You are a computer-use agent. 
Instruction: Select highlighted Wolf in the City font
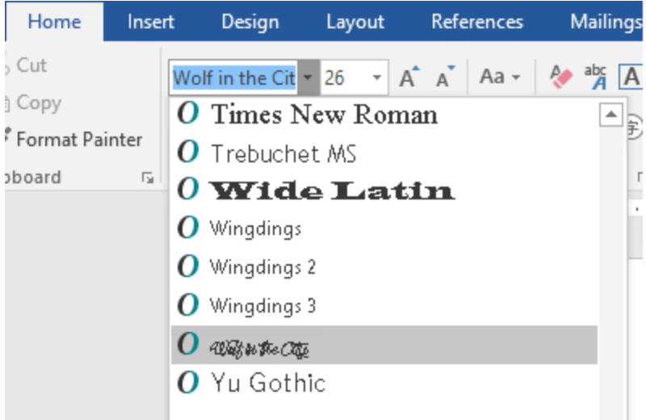(x=384, y=345)
